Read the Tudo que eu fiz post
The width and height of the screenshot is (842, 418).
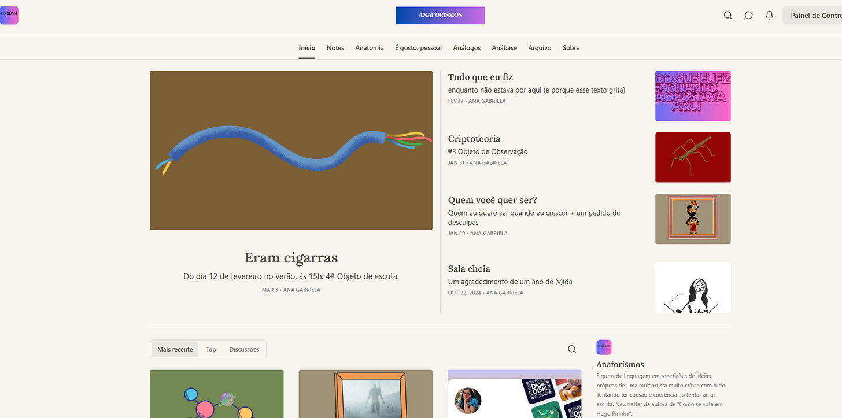[x=481, y=77]
